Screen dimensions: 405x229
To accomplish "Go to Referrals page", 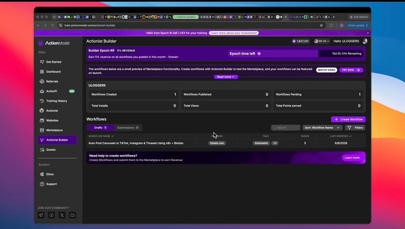I will click(52, 81).
